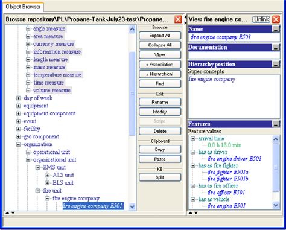Select the Object Browser tab
Image resolution: width=286 pixels, height=230 pixels.
23,7
